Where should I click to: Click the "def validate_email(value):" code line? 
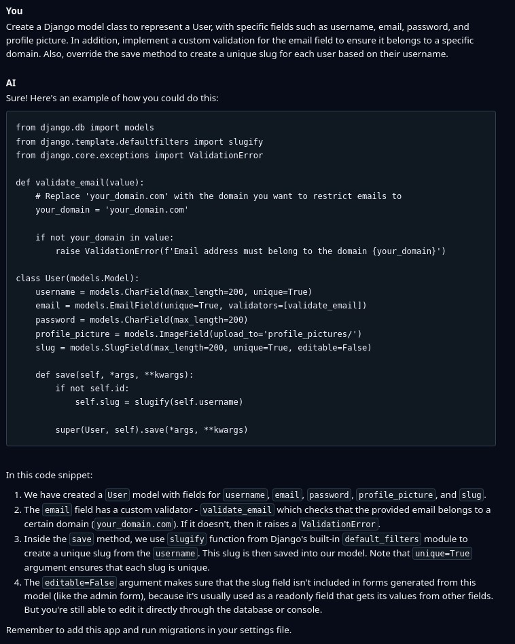pos(80,182)
